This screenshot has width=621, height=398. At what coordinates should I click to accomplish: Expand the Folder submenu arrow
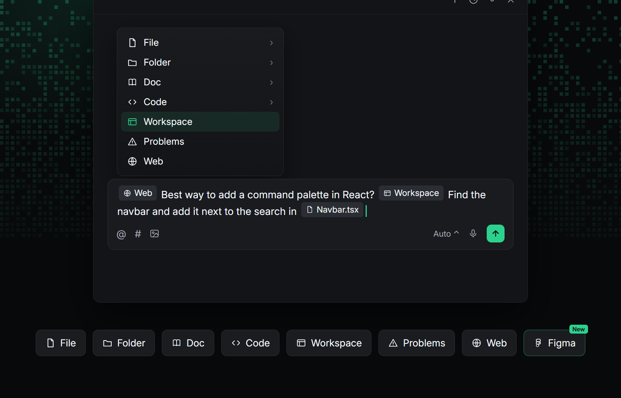click(271, 62)
